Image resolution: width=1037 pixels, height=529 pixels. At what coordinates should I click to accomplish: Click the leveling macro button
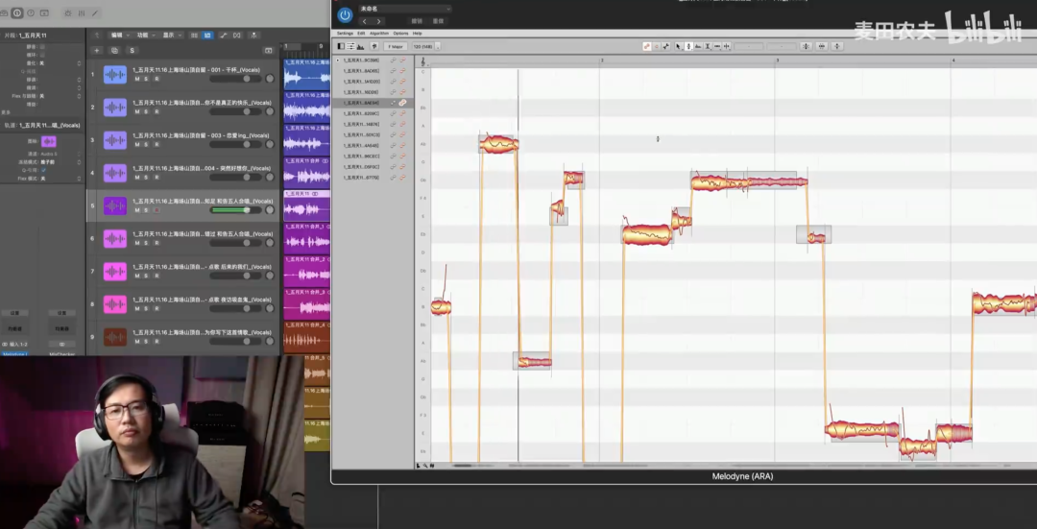pyautogui.click(x=837, y=46)
